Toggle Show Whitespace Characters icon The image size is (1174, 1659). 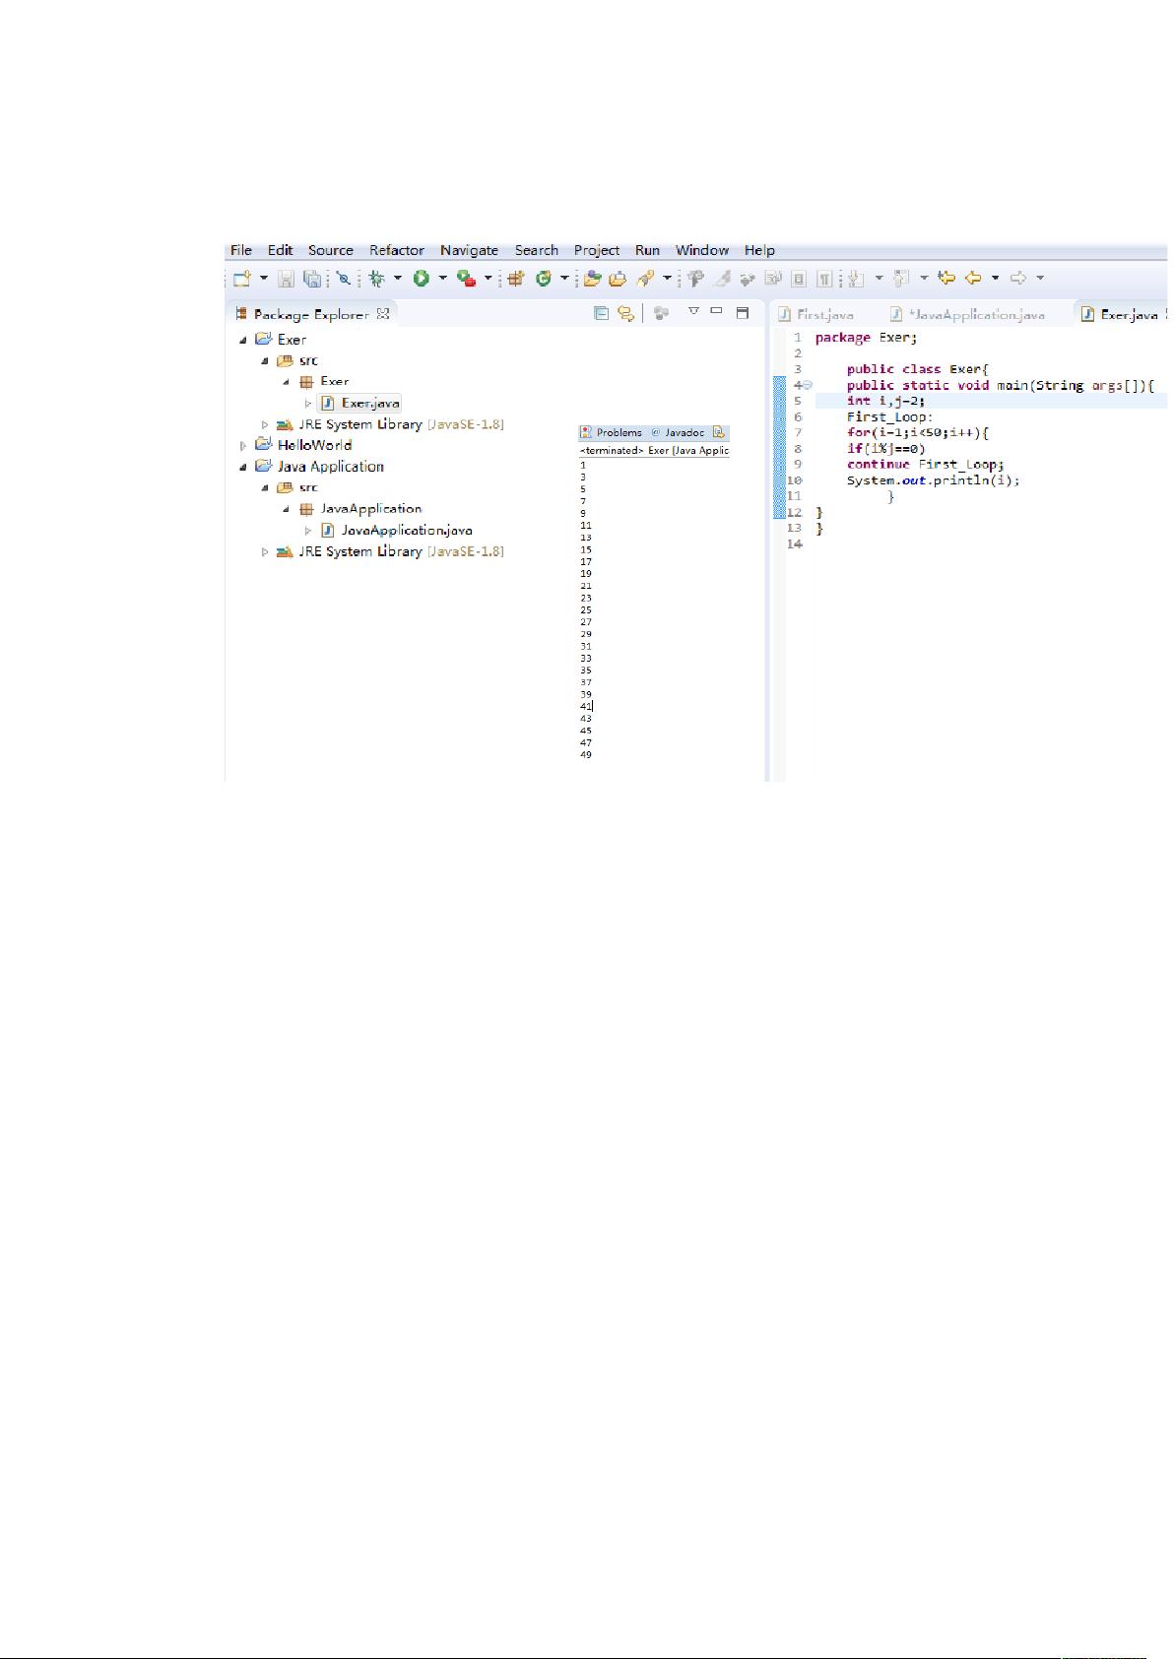(824, 279)
